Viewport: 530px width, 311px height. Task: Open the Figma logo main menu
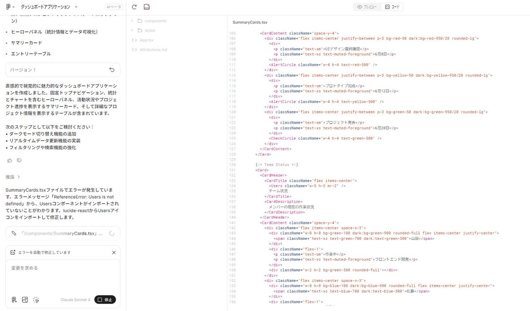10,7
